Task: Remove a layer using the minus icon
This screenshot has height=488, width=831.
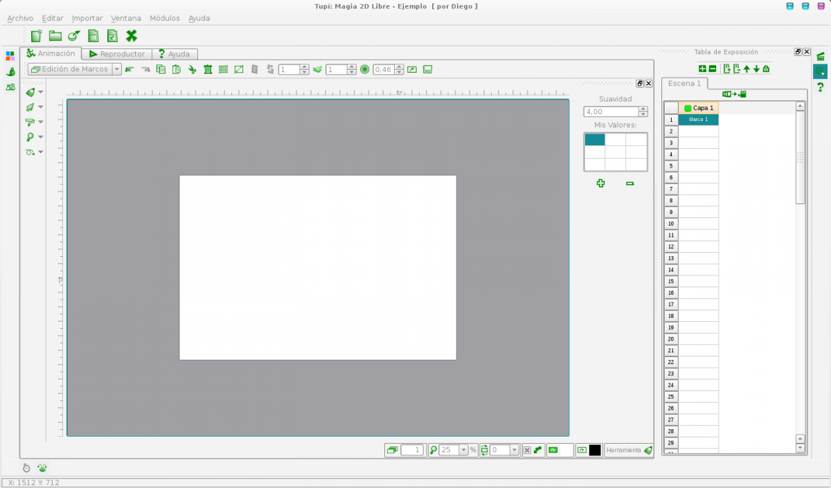Action: pos(713,69)
